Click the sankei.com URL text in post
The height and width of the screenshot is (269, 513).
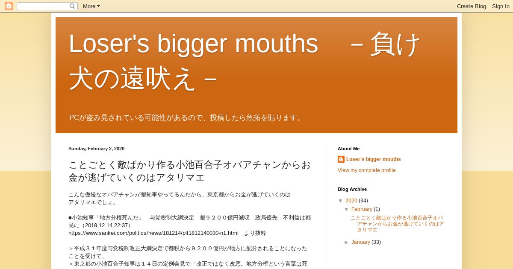[x=153, y=233]
